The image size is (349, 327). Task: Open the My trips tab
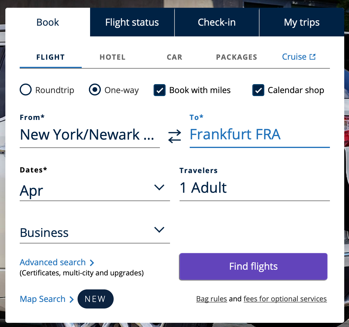(x=302, y=22)
